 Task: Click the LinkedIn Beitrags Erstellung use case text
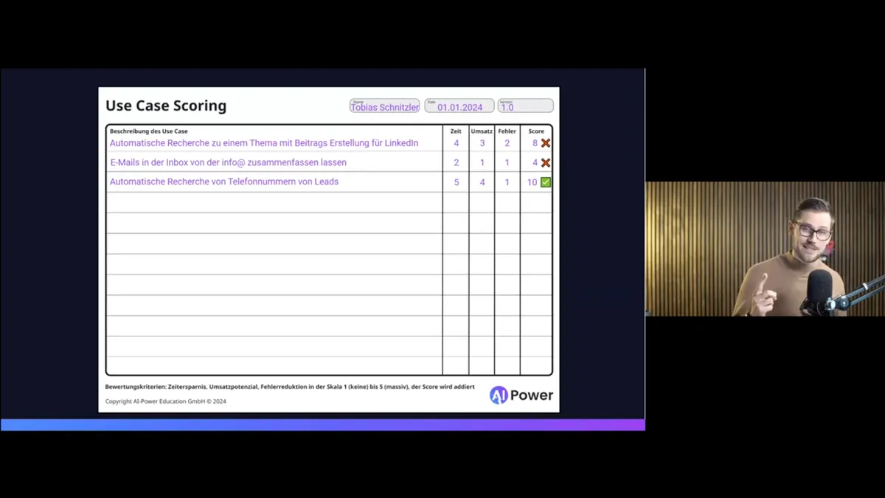coord(264,143)
